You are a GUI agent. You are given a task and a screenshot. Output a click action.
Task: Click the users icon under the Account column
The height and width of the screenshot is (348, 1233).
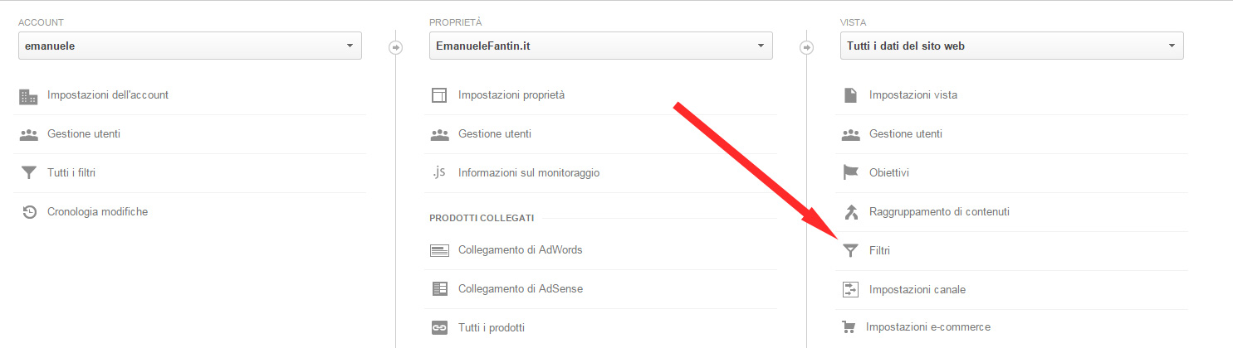[28, 134]
